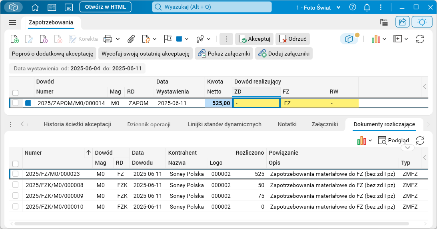Click the Akceptuj button
The image size is (437, 229).
click(x=254, y=39)
